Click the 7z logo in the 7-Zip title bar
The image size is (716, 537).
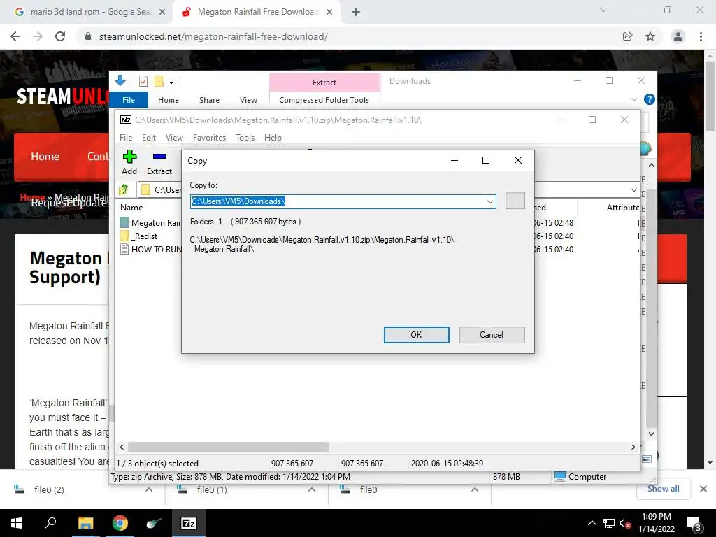[126, 120]
